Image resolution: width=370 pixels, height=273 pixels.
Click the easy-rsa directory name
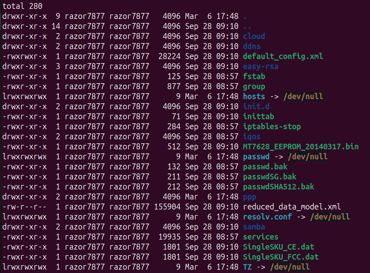(260, 66)
